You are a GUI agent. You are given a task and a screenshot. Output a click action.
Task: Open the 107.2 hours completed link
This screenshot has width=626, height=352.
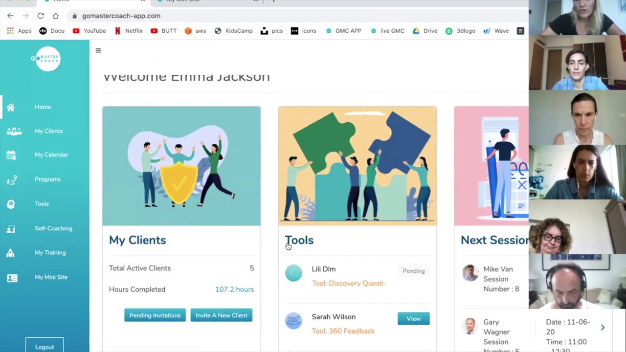(x=234, y=289)
